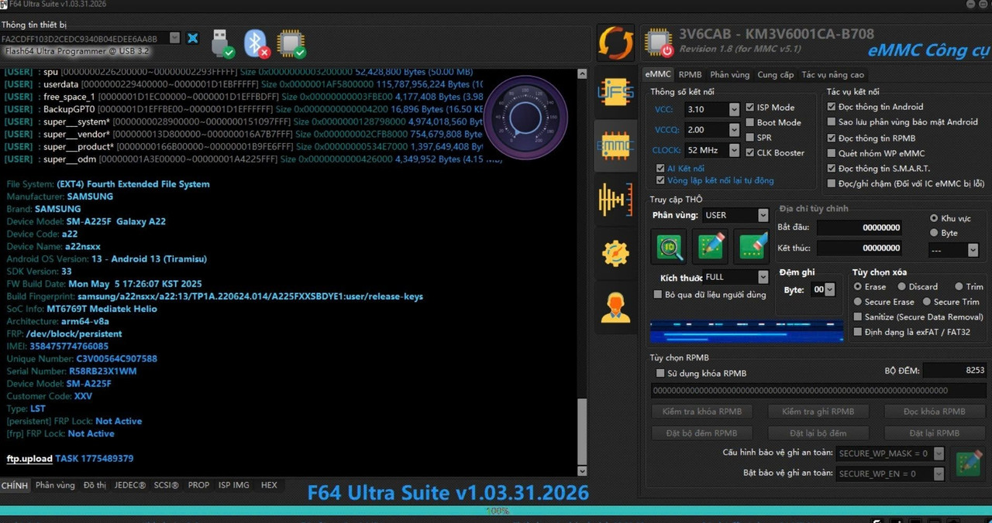992x523 pixels.
Task: Switch to right-panel Phân vùng tab
Action: point(729,74)
